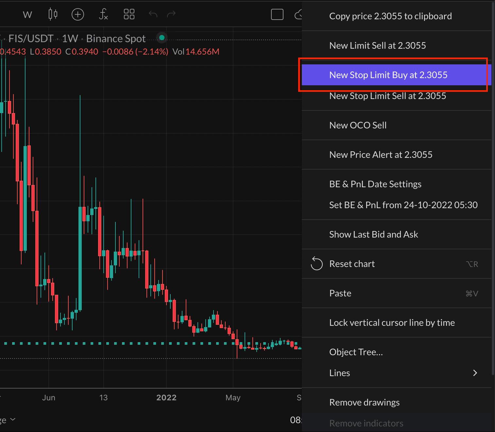The height and width of the screenshot is (432, 495).
Task: Expand the Lines submenu
Action: click(x=397, y=373)
